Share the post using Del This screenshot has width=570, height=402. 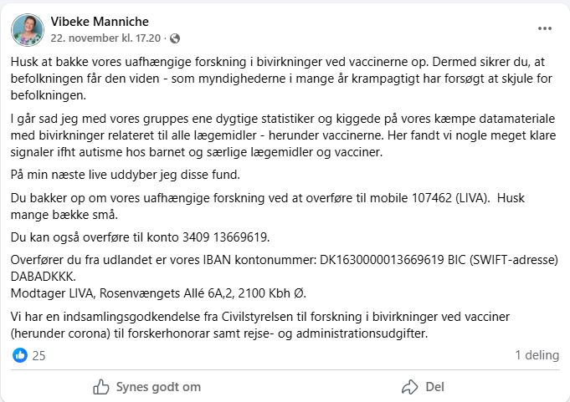[x=423, y=387]
